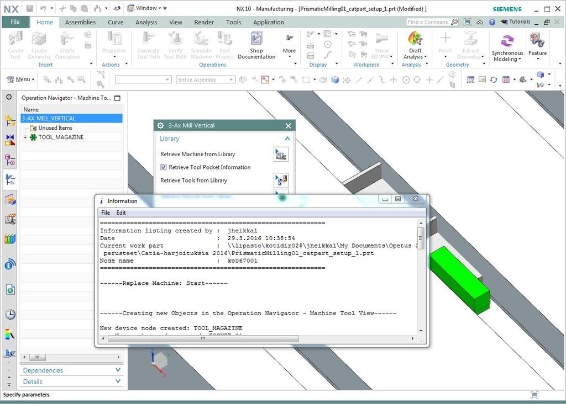This screenshot has height=404, width=566.
Task: Open the File tab
Action: coord(15,22)
